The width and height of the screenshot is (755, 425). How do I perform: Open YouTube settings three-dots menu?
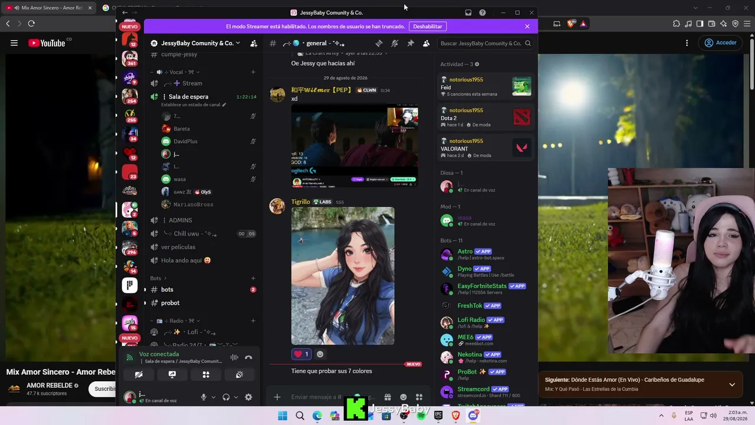[x=687, y=43]
